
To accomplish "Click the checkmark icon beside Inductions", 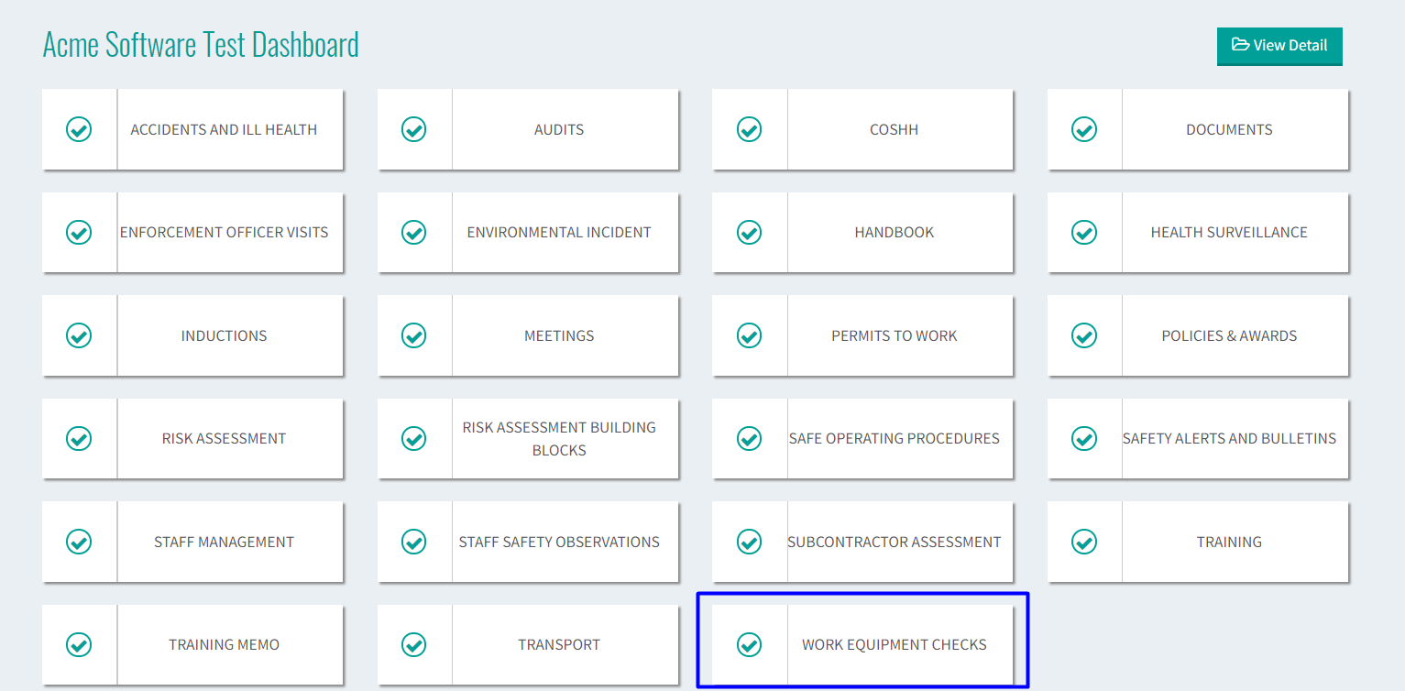I will click(79, 336).
